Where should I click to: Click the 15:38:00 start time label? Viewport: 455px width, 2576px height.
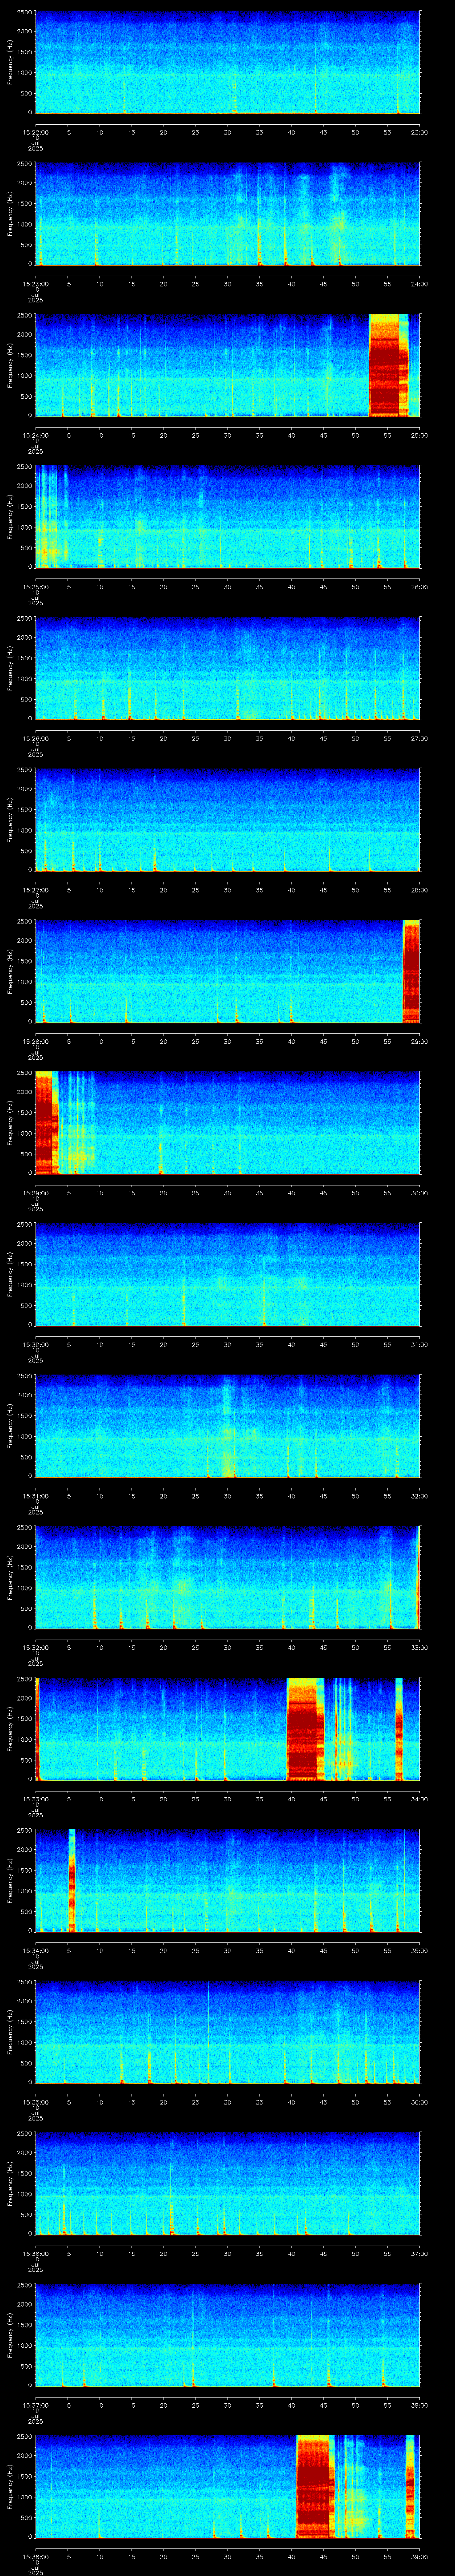35,2556
